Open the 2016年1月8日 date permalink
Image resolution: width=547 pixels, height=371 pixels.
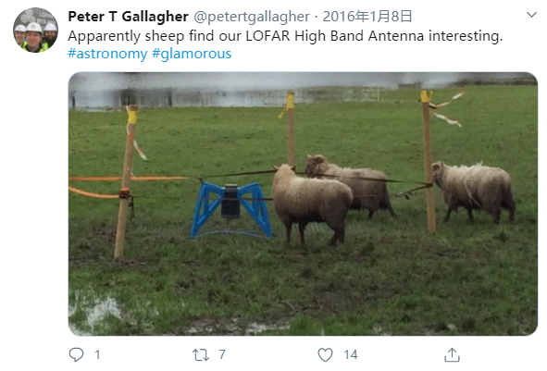click(367, 17)
